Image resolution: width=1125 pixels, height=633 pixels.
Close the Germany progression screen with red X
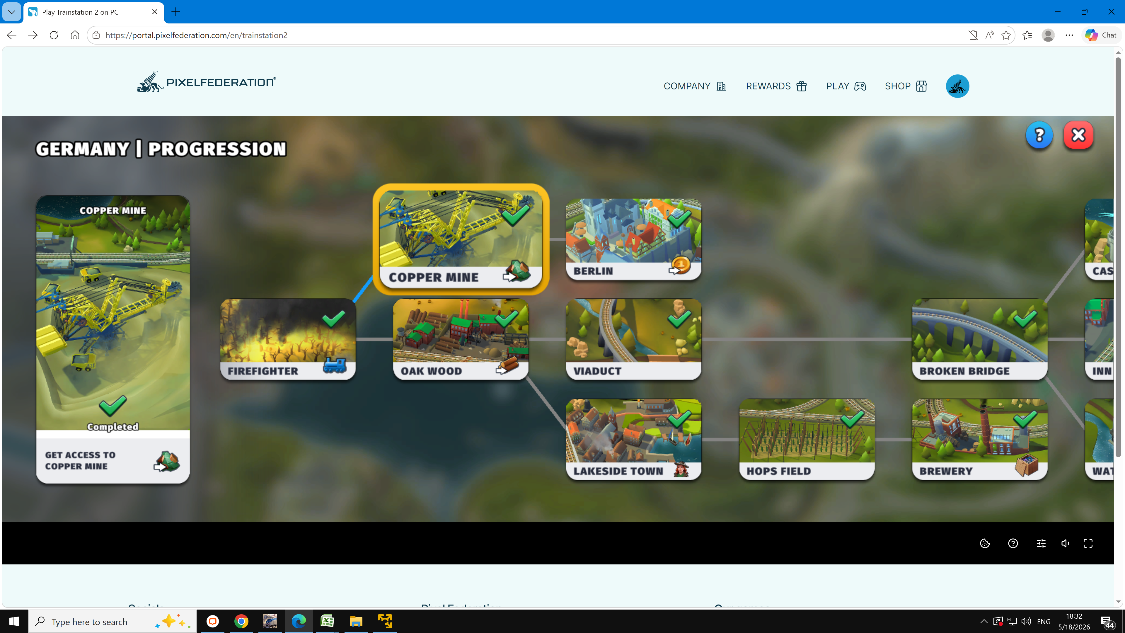[x=1078, y=135]
